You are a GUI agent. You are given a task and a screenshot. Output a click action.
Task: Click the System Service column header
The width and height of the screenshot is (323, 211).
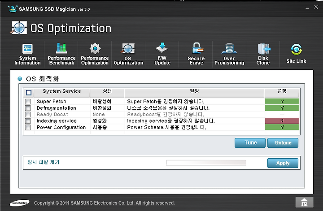click(x=62, y=93)
